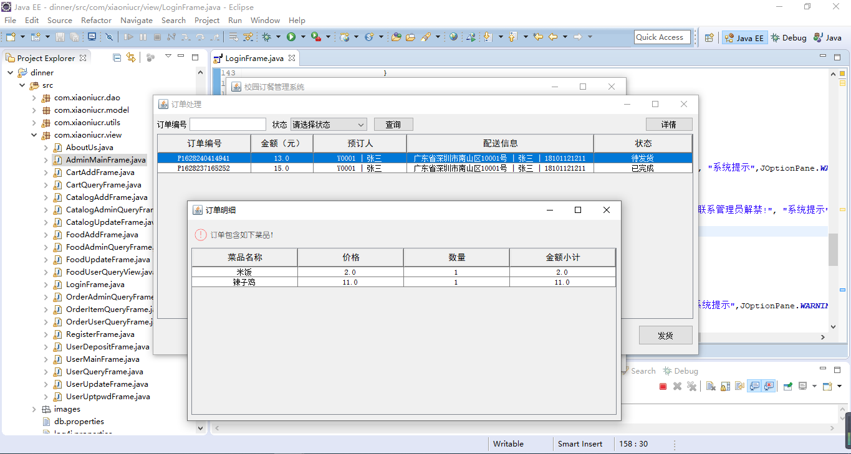Viewport: 851px width, 454px height.
Task: Click the Quick Access search box
Action: [x=662, y=37]
